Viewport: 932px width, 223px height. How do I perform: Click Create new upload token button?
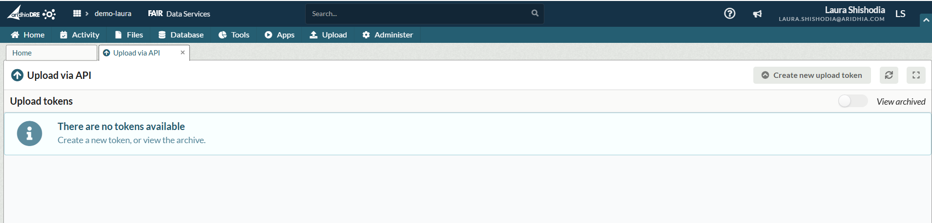(812, 75)
